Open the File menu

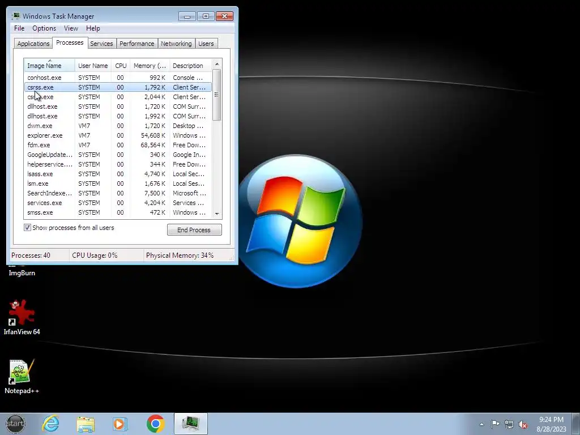(19, 28)
